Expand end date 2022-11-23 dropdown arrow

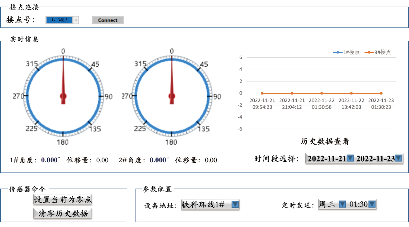(398, 158)
